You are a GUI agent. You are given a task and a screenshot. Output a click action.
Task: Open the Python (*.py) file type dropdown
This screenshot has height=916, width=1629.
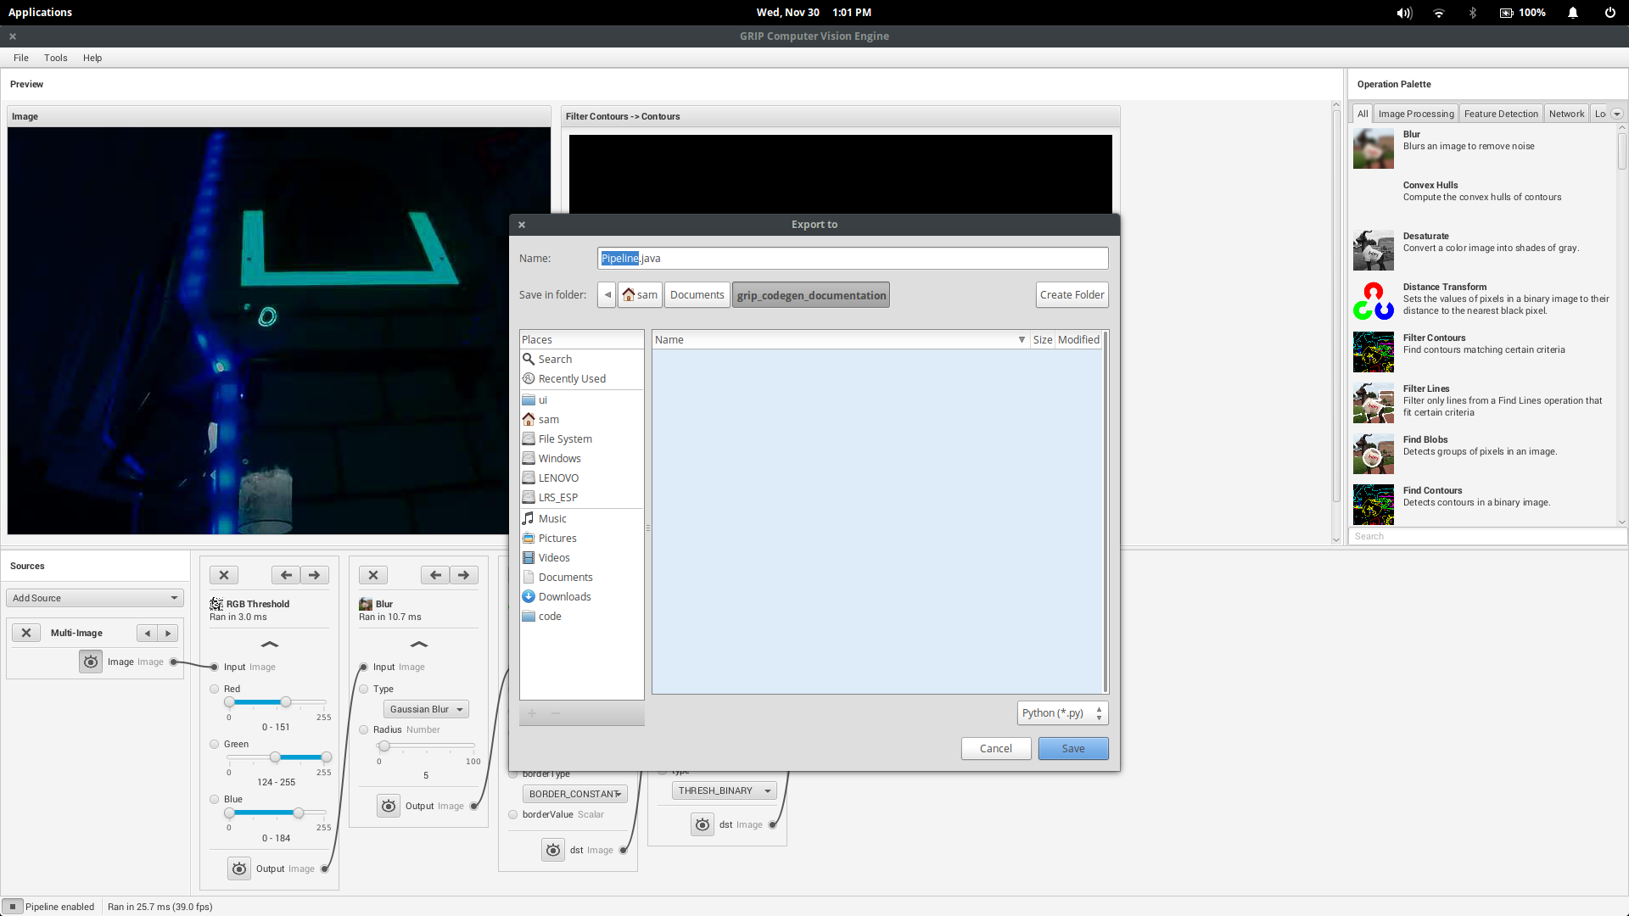(1061, 712)
